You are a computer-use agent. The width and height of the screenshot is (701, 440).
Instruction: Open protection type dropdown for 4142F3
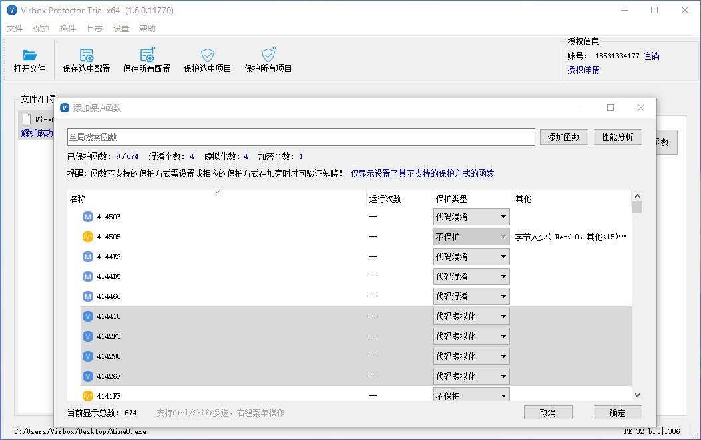471,336
